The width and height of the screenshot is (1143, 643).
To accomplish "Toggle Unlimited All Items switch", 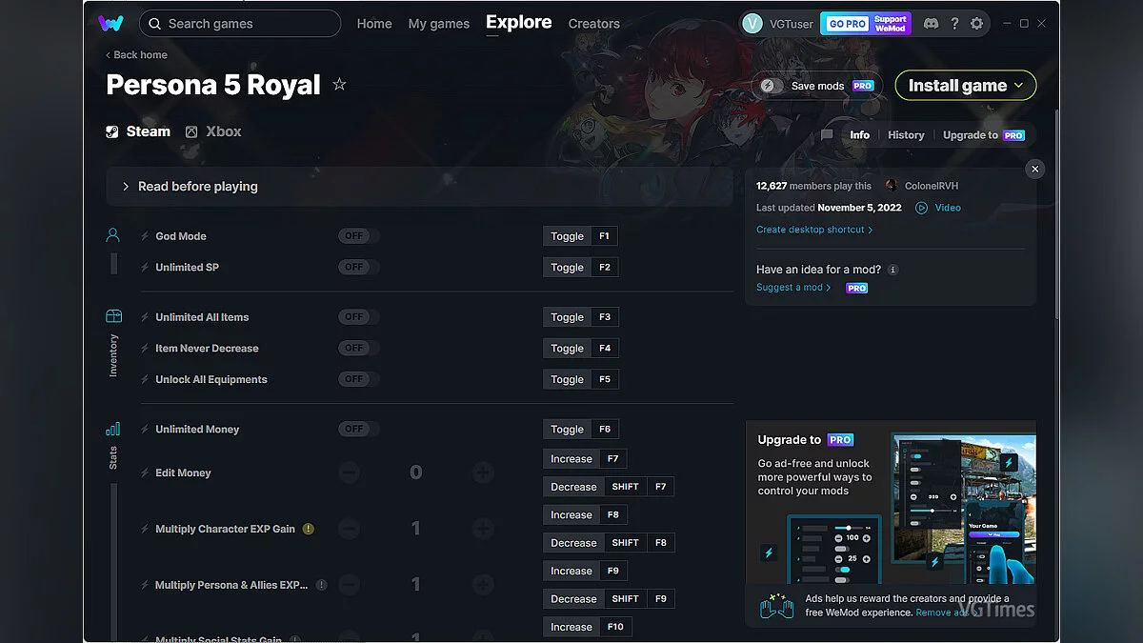I will tap(358, 316).
